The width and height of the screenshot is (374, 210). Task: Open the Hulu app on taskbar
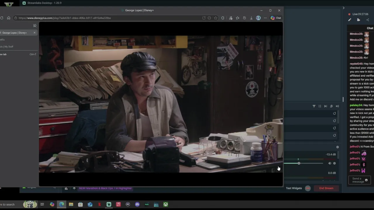[x=147, y=204]
